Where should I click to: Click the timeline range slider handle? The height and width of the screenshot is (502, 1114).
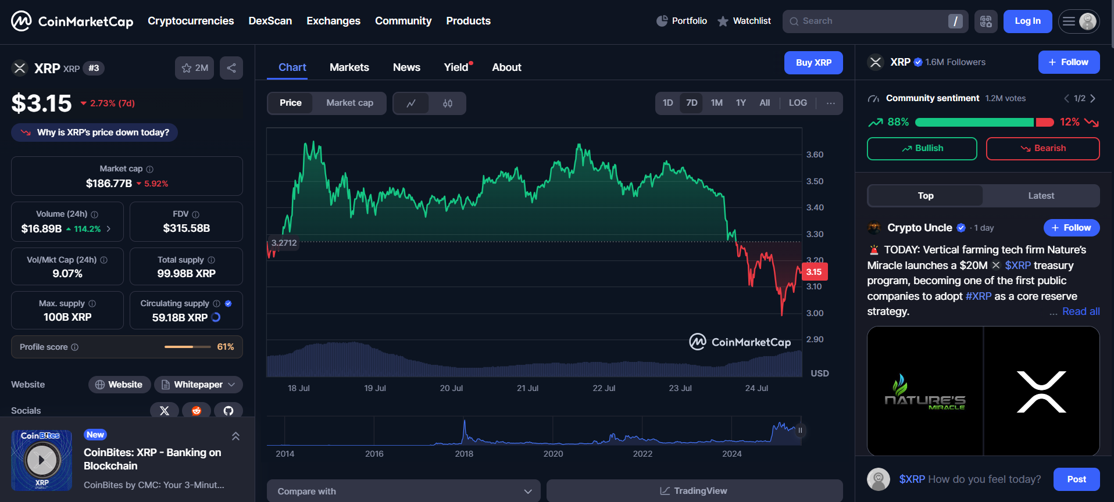[x=800, y=431]
